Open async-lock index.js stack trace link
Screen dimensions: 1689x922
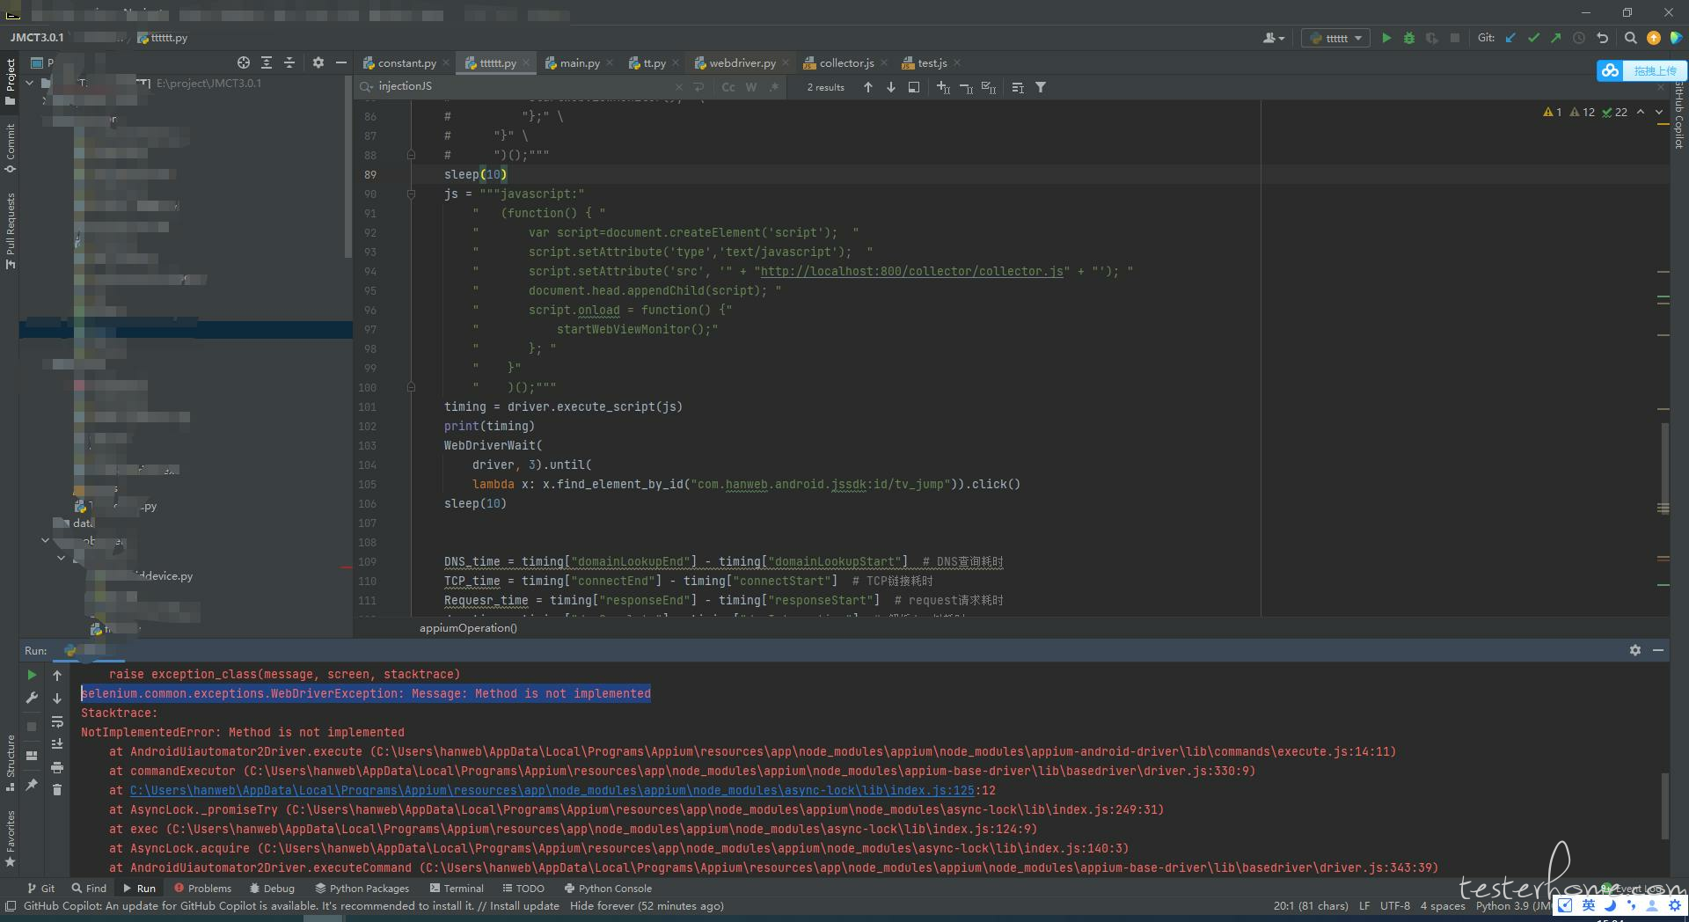tap(552, 790)
